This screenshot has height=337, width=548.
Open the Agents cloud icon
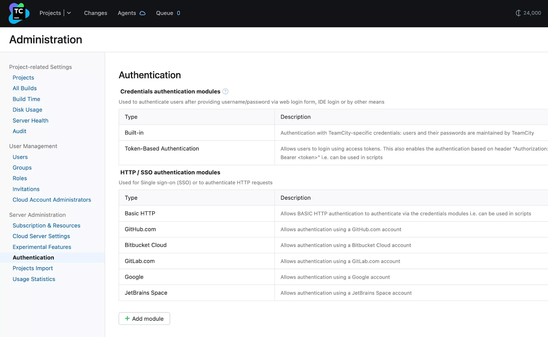(x=142, y=13)
